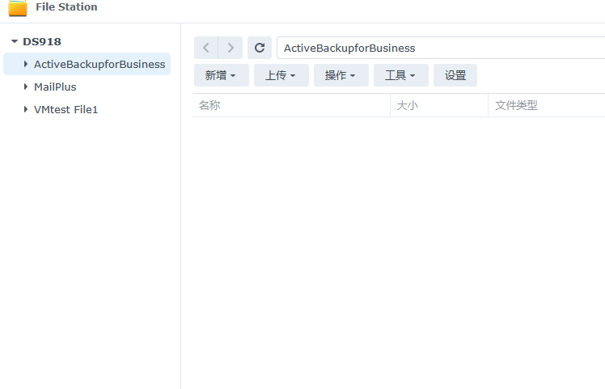Open the 上传 dropdown menu
The image size is (605, 389).
[281, 75]
